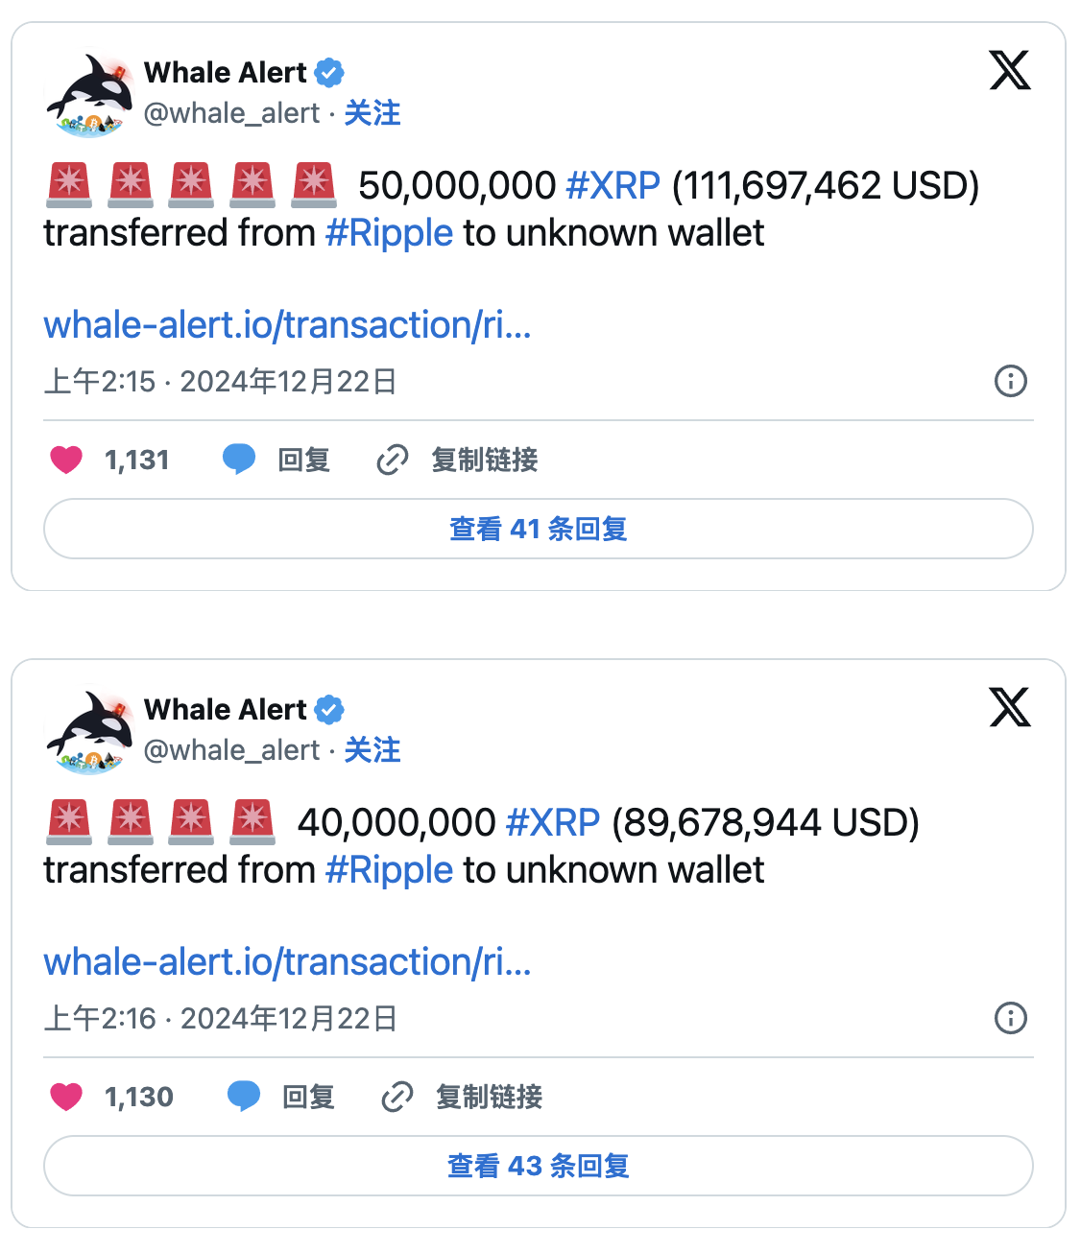
Task: Copy link icon on the second tweet
Action: [397, 1097]
